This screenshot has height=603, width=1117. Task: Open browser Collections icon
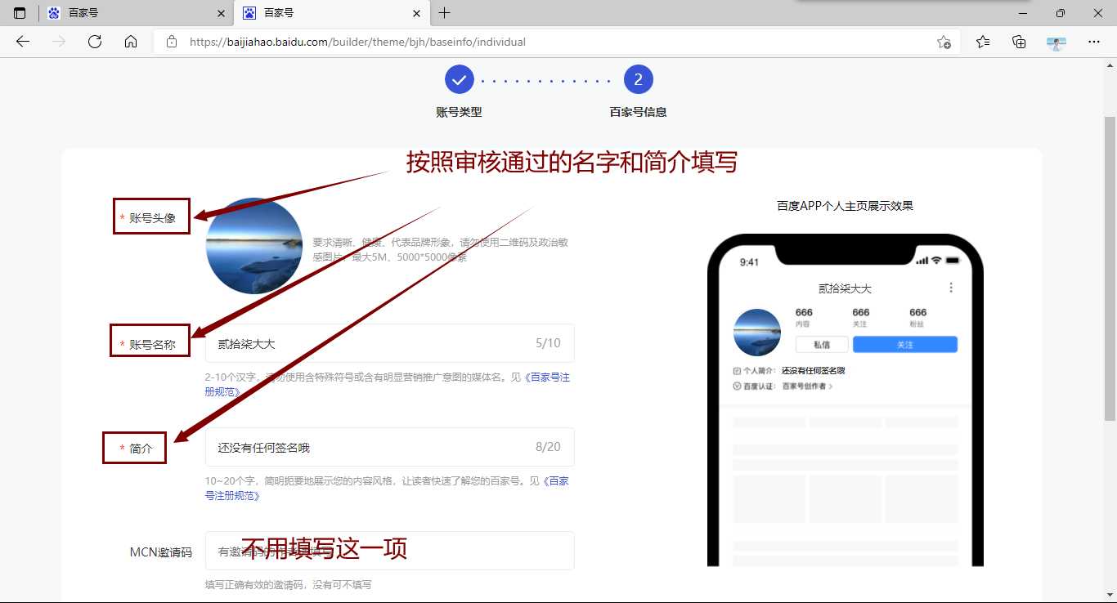tap(1019, 42)
